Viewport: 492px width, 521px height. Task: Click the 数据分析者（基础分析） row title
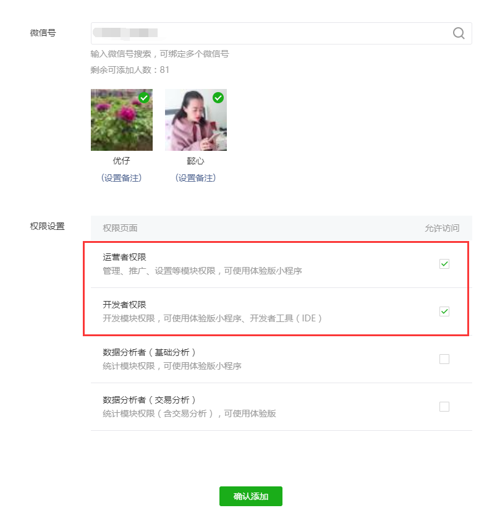149,352
